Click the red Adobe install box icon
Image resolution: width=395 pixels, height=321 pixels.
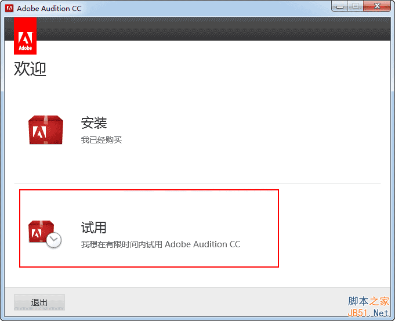46,130
